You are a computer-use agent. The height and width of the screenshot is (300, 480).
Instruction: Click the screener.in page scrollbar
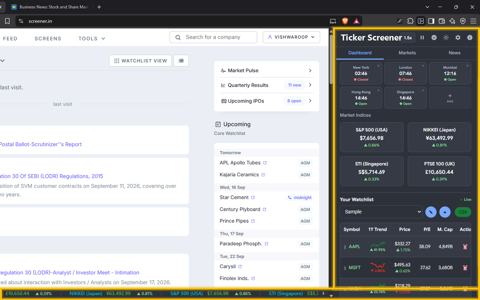tap(331, 59)
